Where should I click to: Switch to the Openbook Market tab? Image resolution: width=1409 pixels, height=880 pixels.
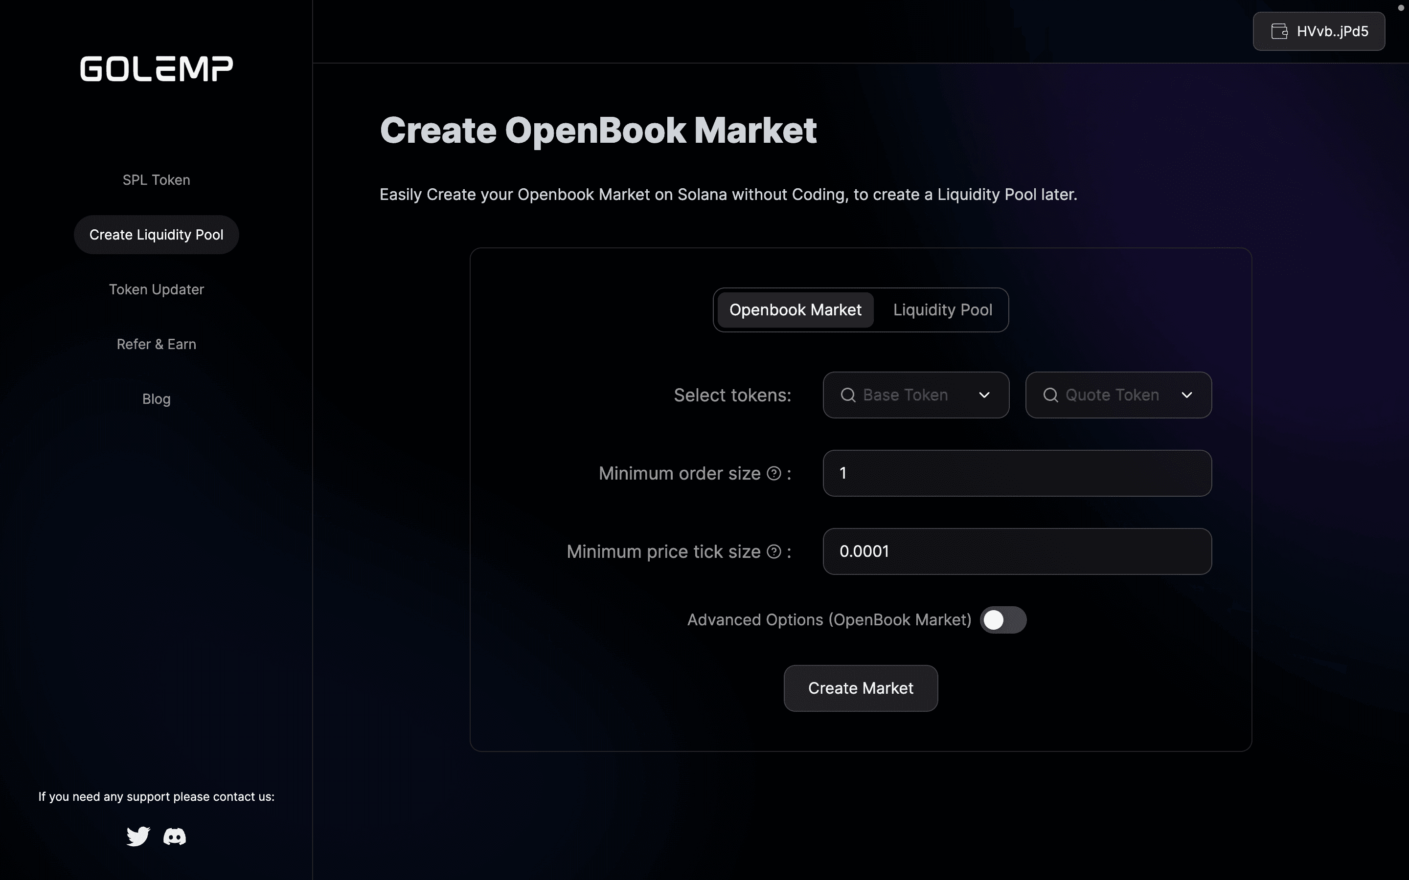(x=795, y=309)
